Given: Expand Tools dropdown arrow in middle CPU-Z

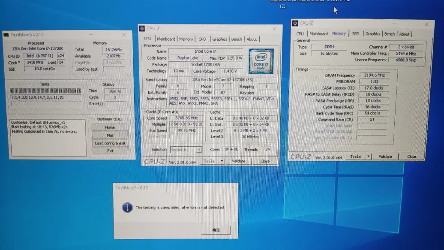Looking at the screenshot, I should (222, 161).
